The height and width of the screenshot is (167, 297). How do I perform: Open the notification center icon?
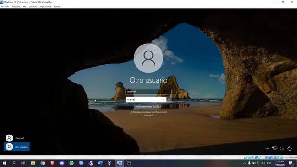coord(291,163)
